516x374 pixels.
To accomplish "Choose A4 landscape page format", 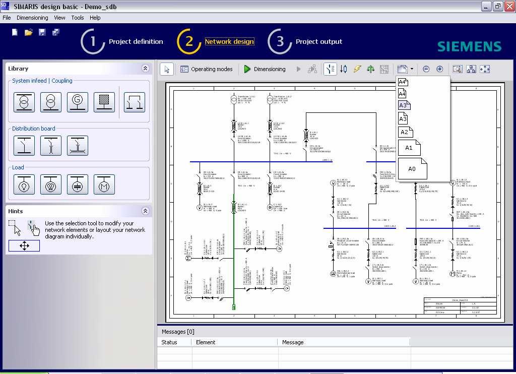I will (403, 82).
